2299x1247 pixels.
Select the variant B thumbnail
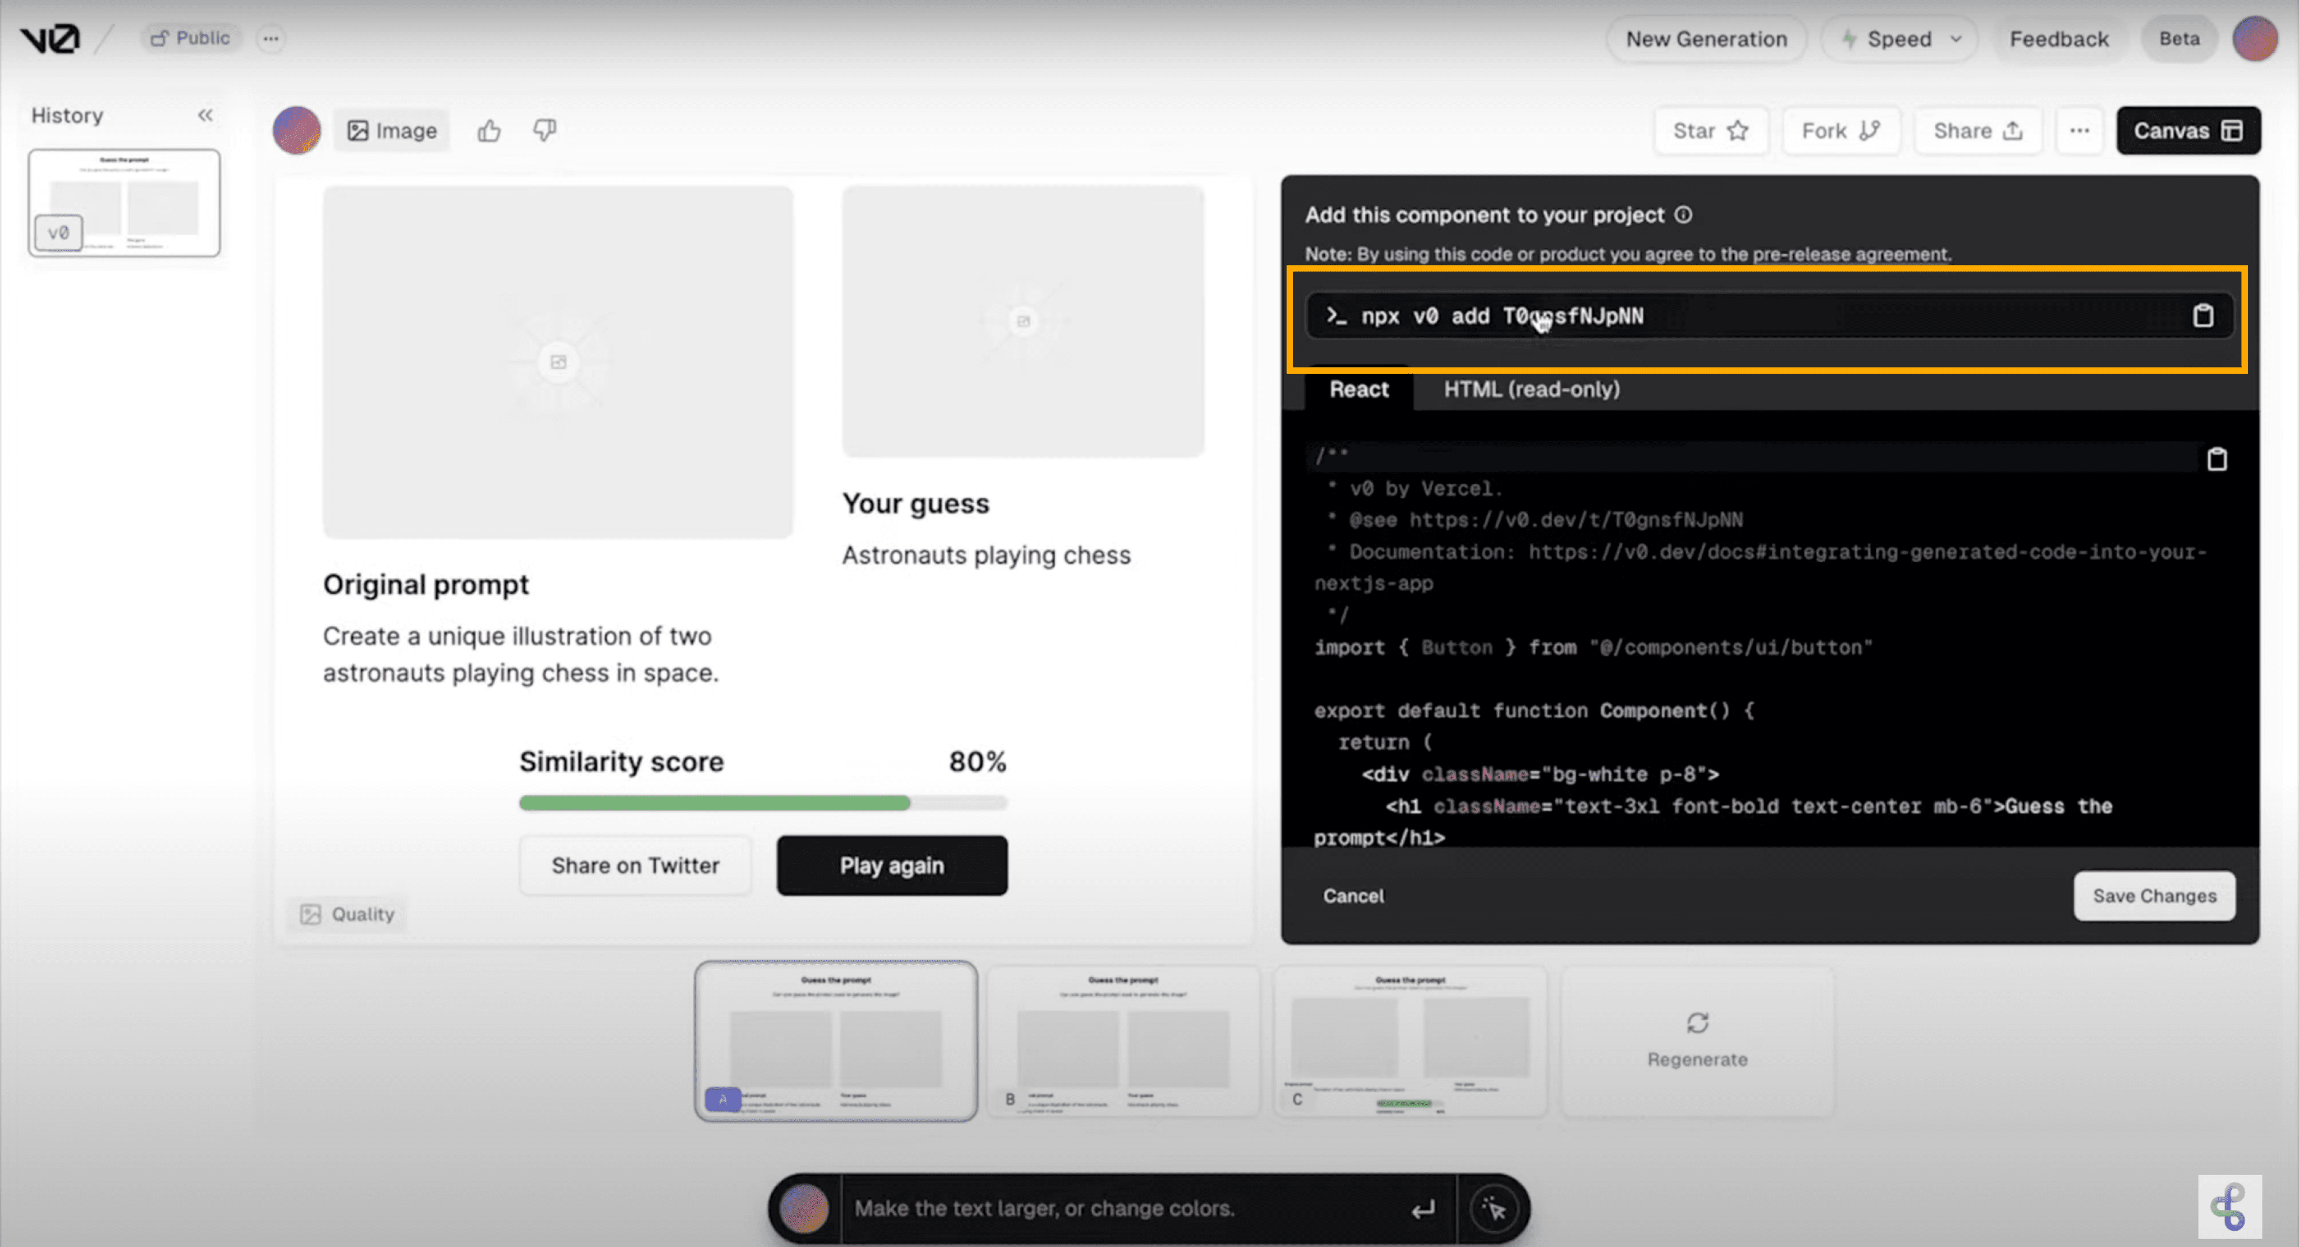coord(1123,1041)
